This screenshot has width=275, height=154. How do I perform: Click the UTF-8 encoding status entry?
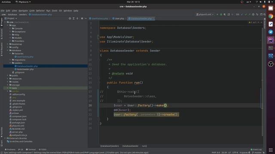click(235, 153)
